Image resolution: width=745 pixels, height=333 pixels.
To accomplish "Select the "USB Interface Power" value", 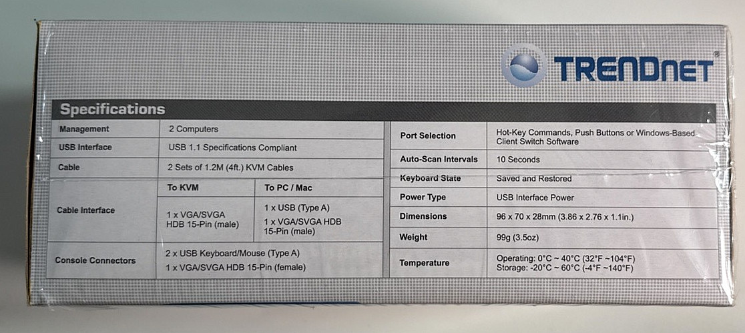I will pyautogui.click(x=535, y=197).
